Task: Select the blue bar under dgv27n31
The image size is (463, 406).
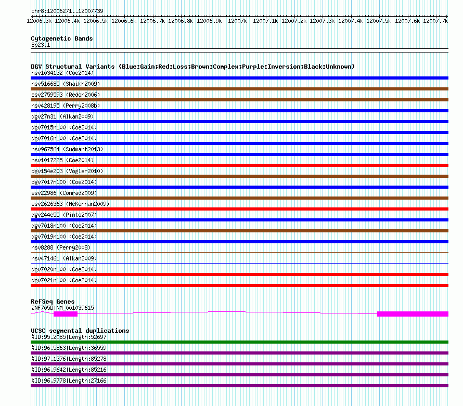Action: click(239, 122)
